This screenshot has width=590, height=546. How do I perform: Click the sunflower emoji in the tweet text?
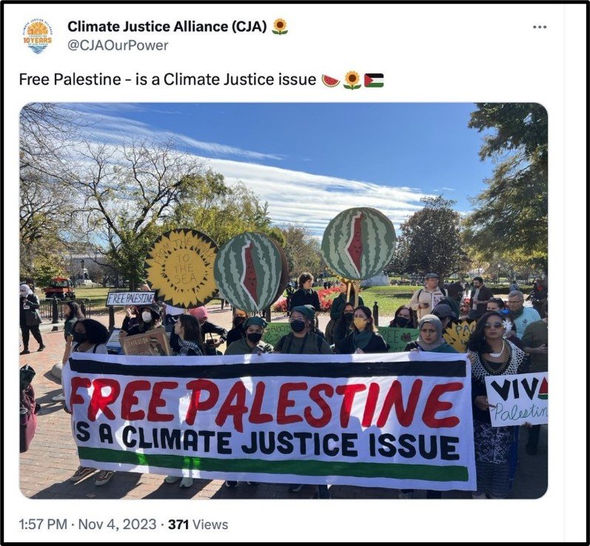coord(352,80)
